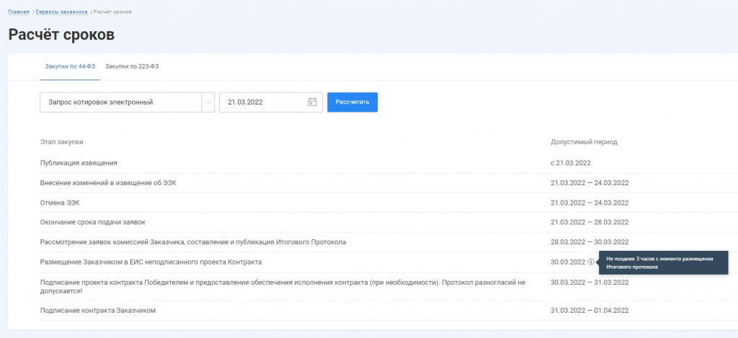Follow the 'Сервисы заказчика' breadcrumb link
The height and width of the screenshot is (338, 738).
tap(62, 12)
